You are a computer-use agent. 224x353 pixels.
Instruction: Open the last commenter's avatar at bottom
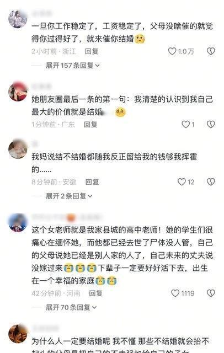18,334
